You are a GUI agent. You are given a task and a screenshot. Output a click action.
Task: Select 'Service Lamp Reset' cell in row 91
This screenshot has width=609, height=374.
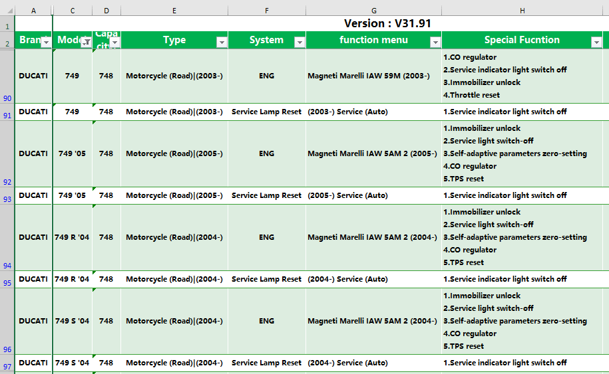(267, 112)
